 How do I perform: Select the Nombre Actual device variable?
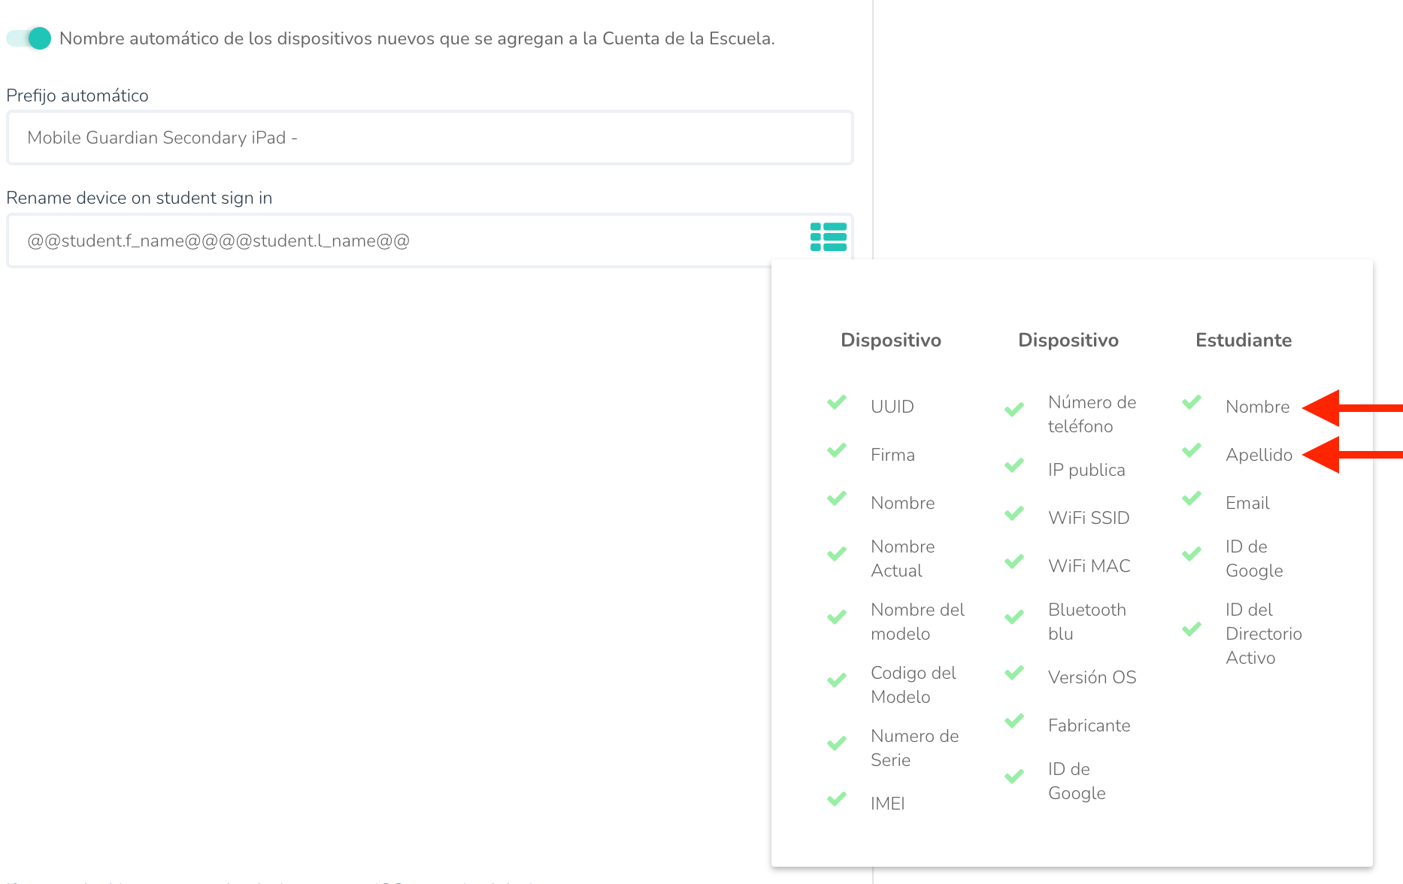pos(901,559)
